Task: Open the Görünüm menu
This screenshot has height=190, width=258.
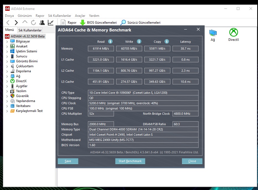Action: (25, 16)
